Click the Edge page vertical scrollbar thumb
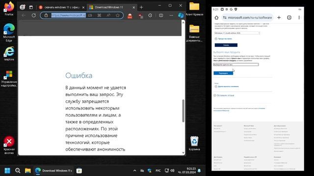 183,111
